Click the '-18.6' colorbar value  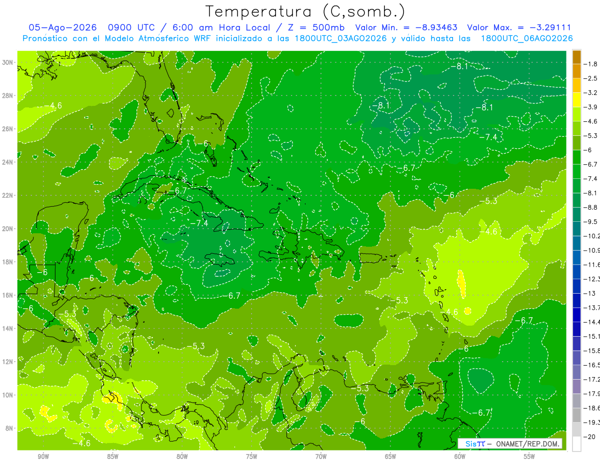pyautogui.click(x=592, y=408)
